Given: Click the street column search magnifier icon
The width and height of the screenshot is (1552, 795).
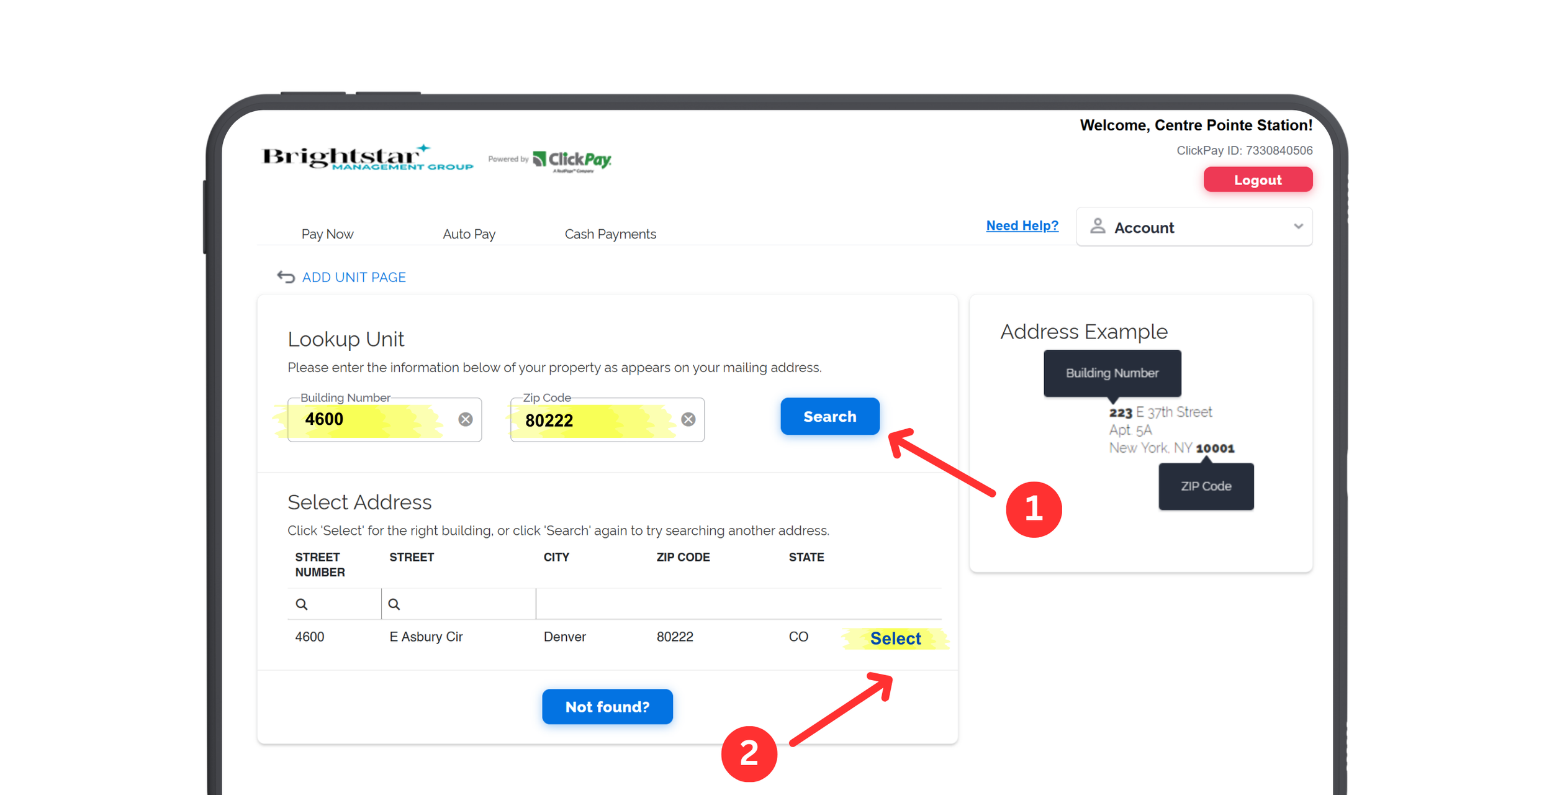Looking at the screenshot, I should pos(394,604).
